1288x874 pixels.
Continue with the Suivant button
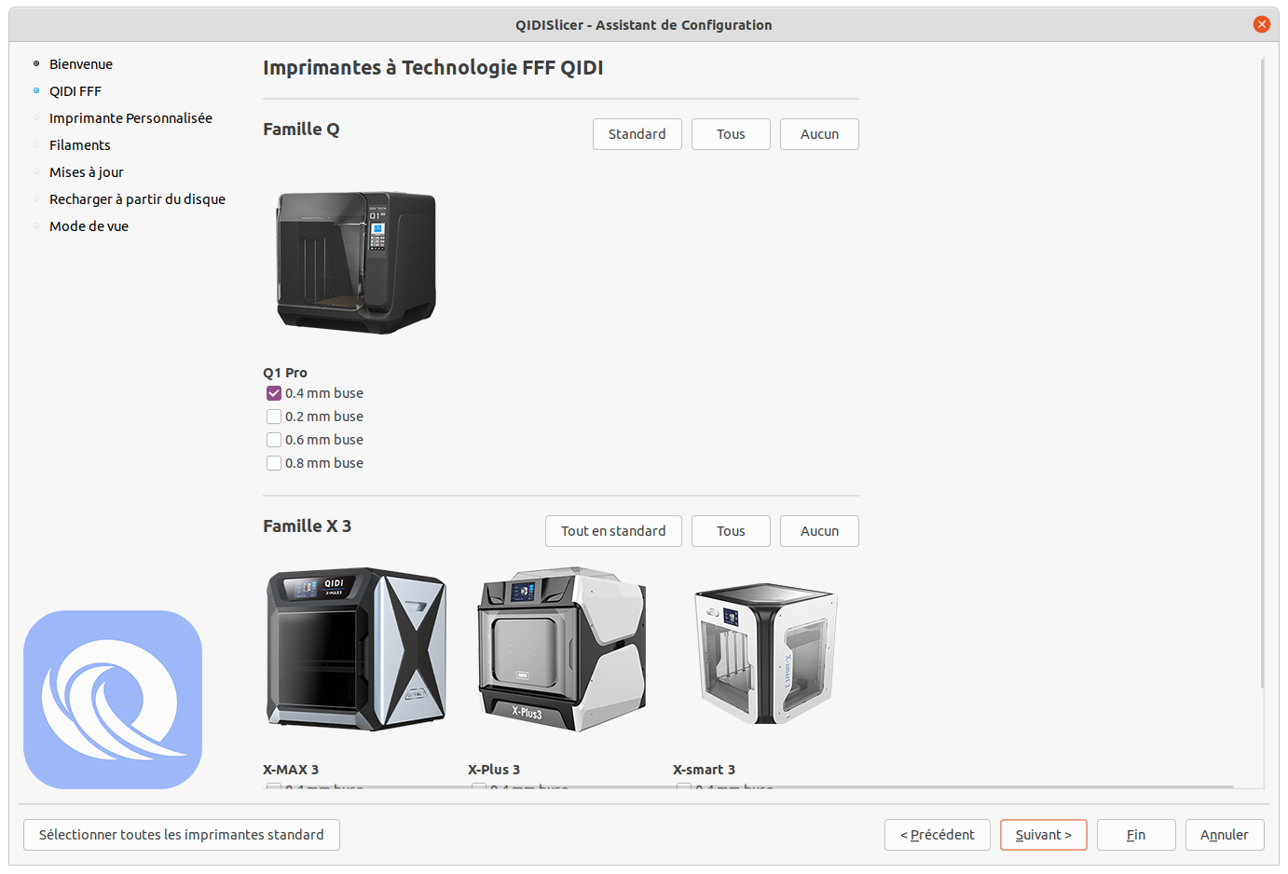[x=1044, y=835]
